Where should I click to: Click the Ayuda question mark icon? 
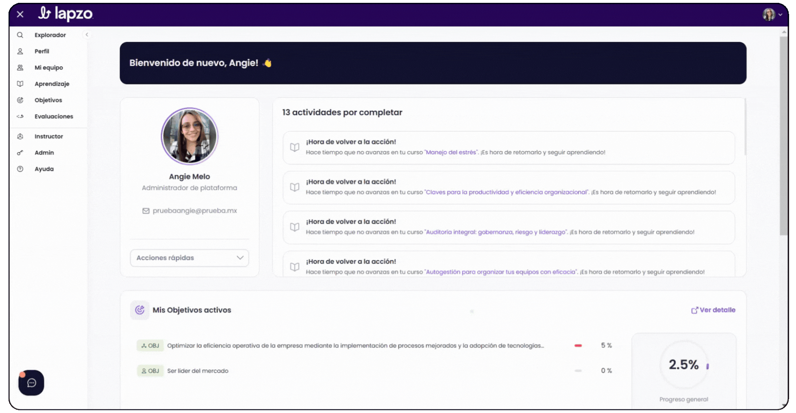point(20,169)
